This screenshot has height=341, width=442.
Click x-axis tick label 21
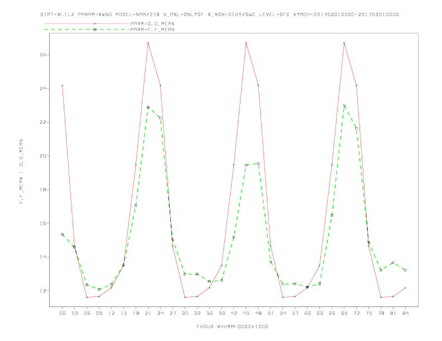click(x=148, y=313)
